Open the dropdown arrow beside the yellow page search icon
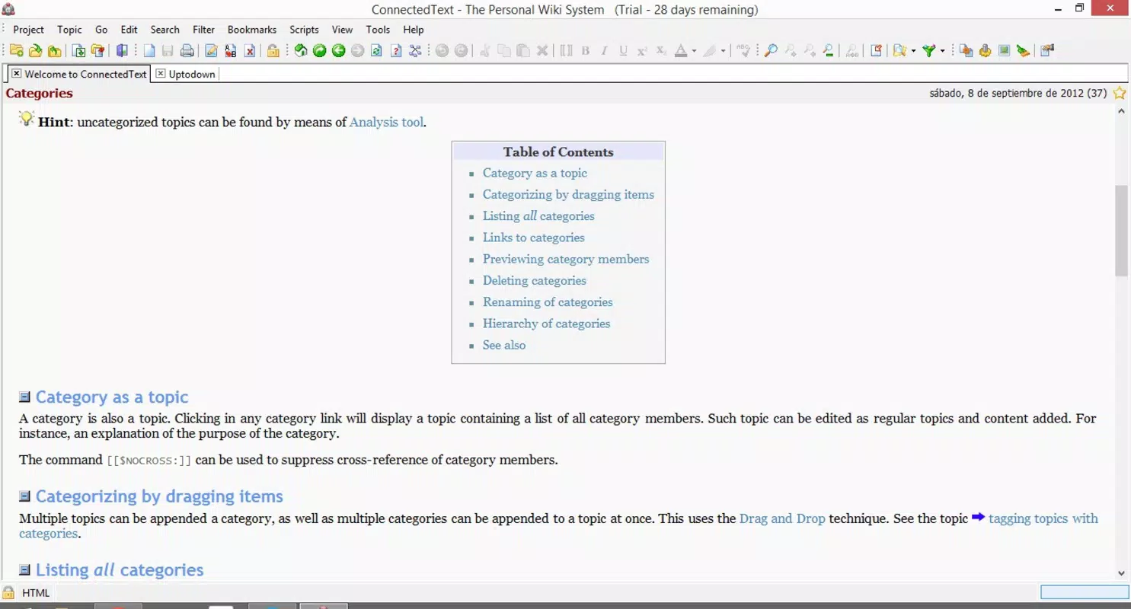This screenshot has width=1131, height=609. 913,51
